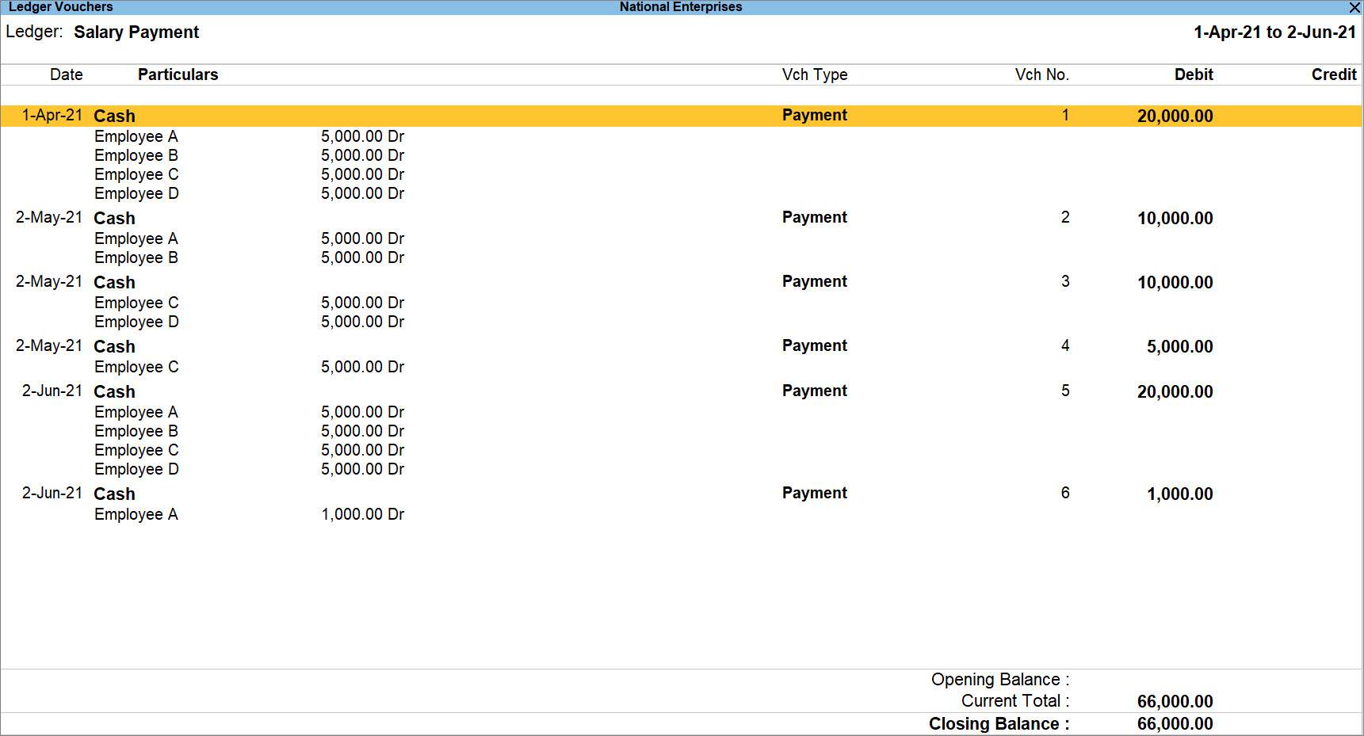Open Payment voucher number 3
This screenshot has width=1364, height=736.
coord(682,282)
